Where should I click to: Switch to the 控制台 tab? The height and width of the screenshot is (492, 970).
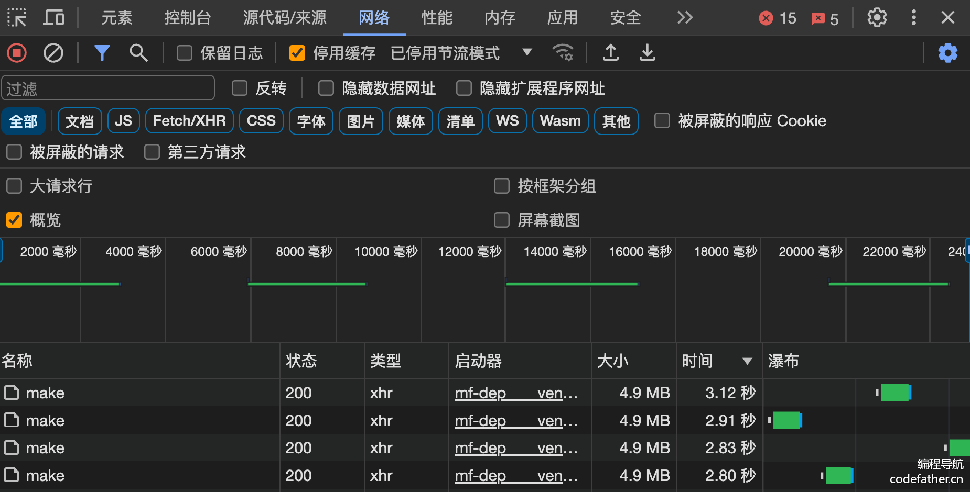[187, 18]
